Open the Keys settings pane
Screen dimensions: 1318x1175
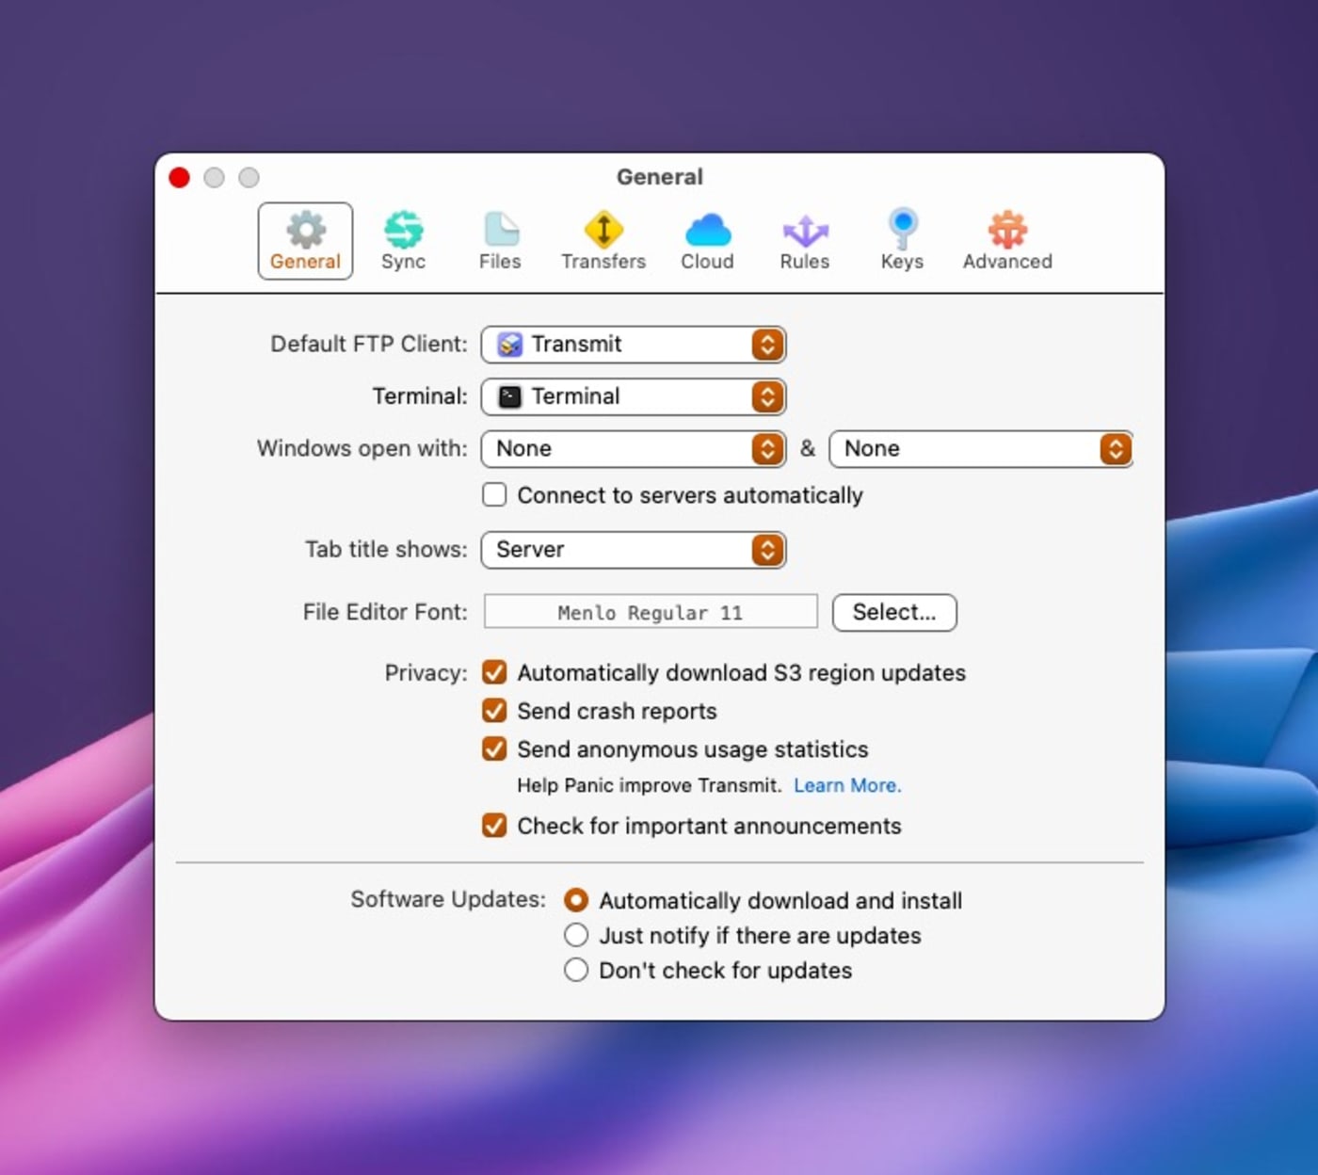point(902,240)
